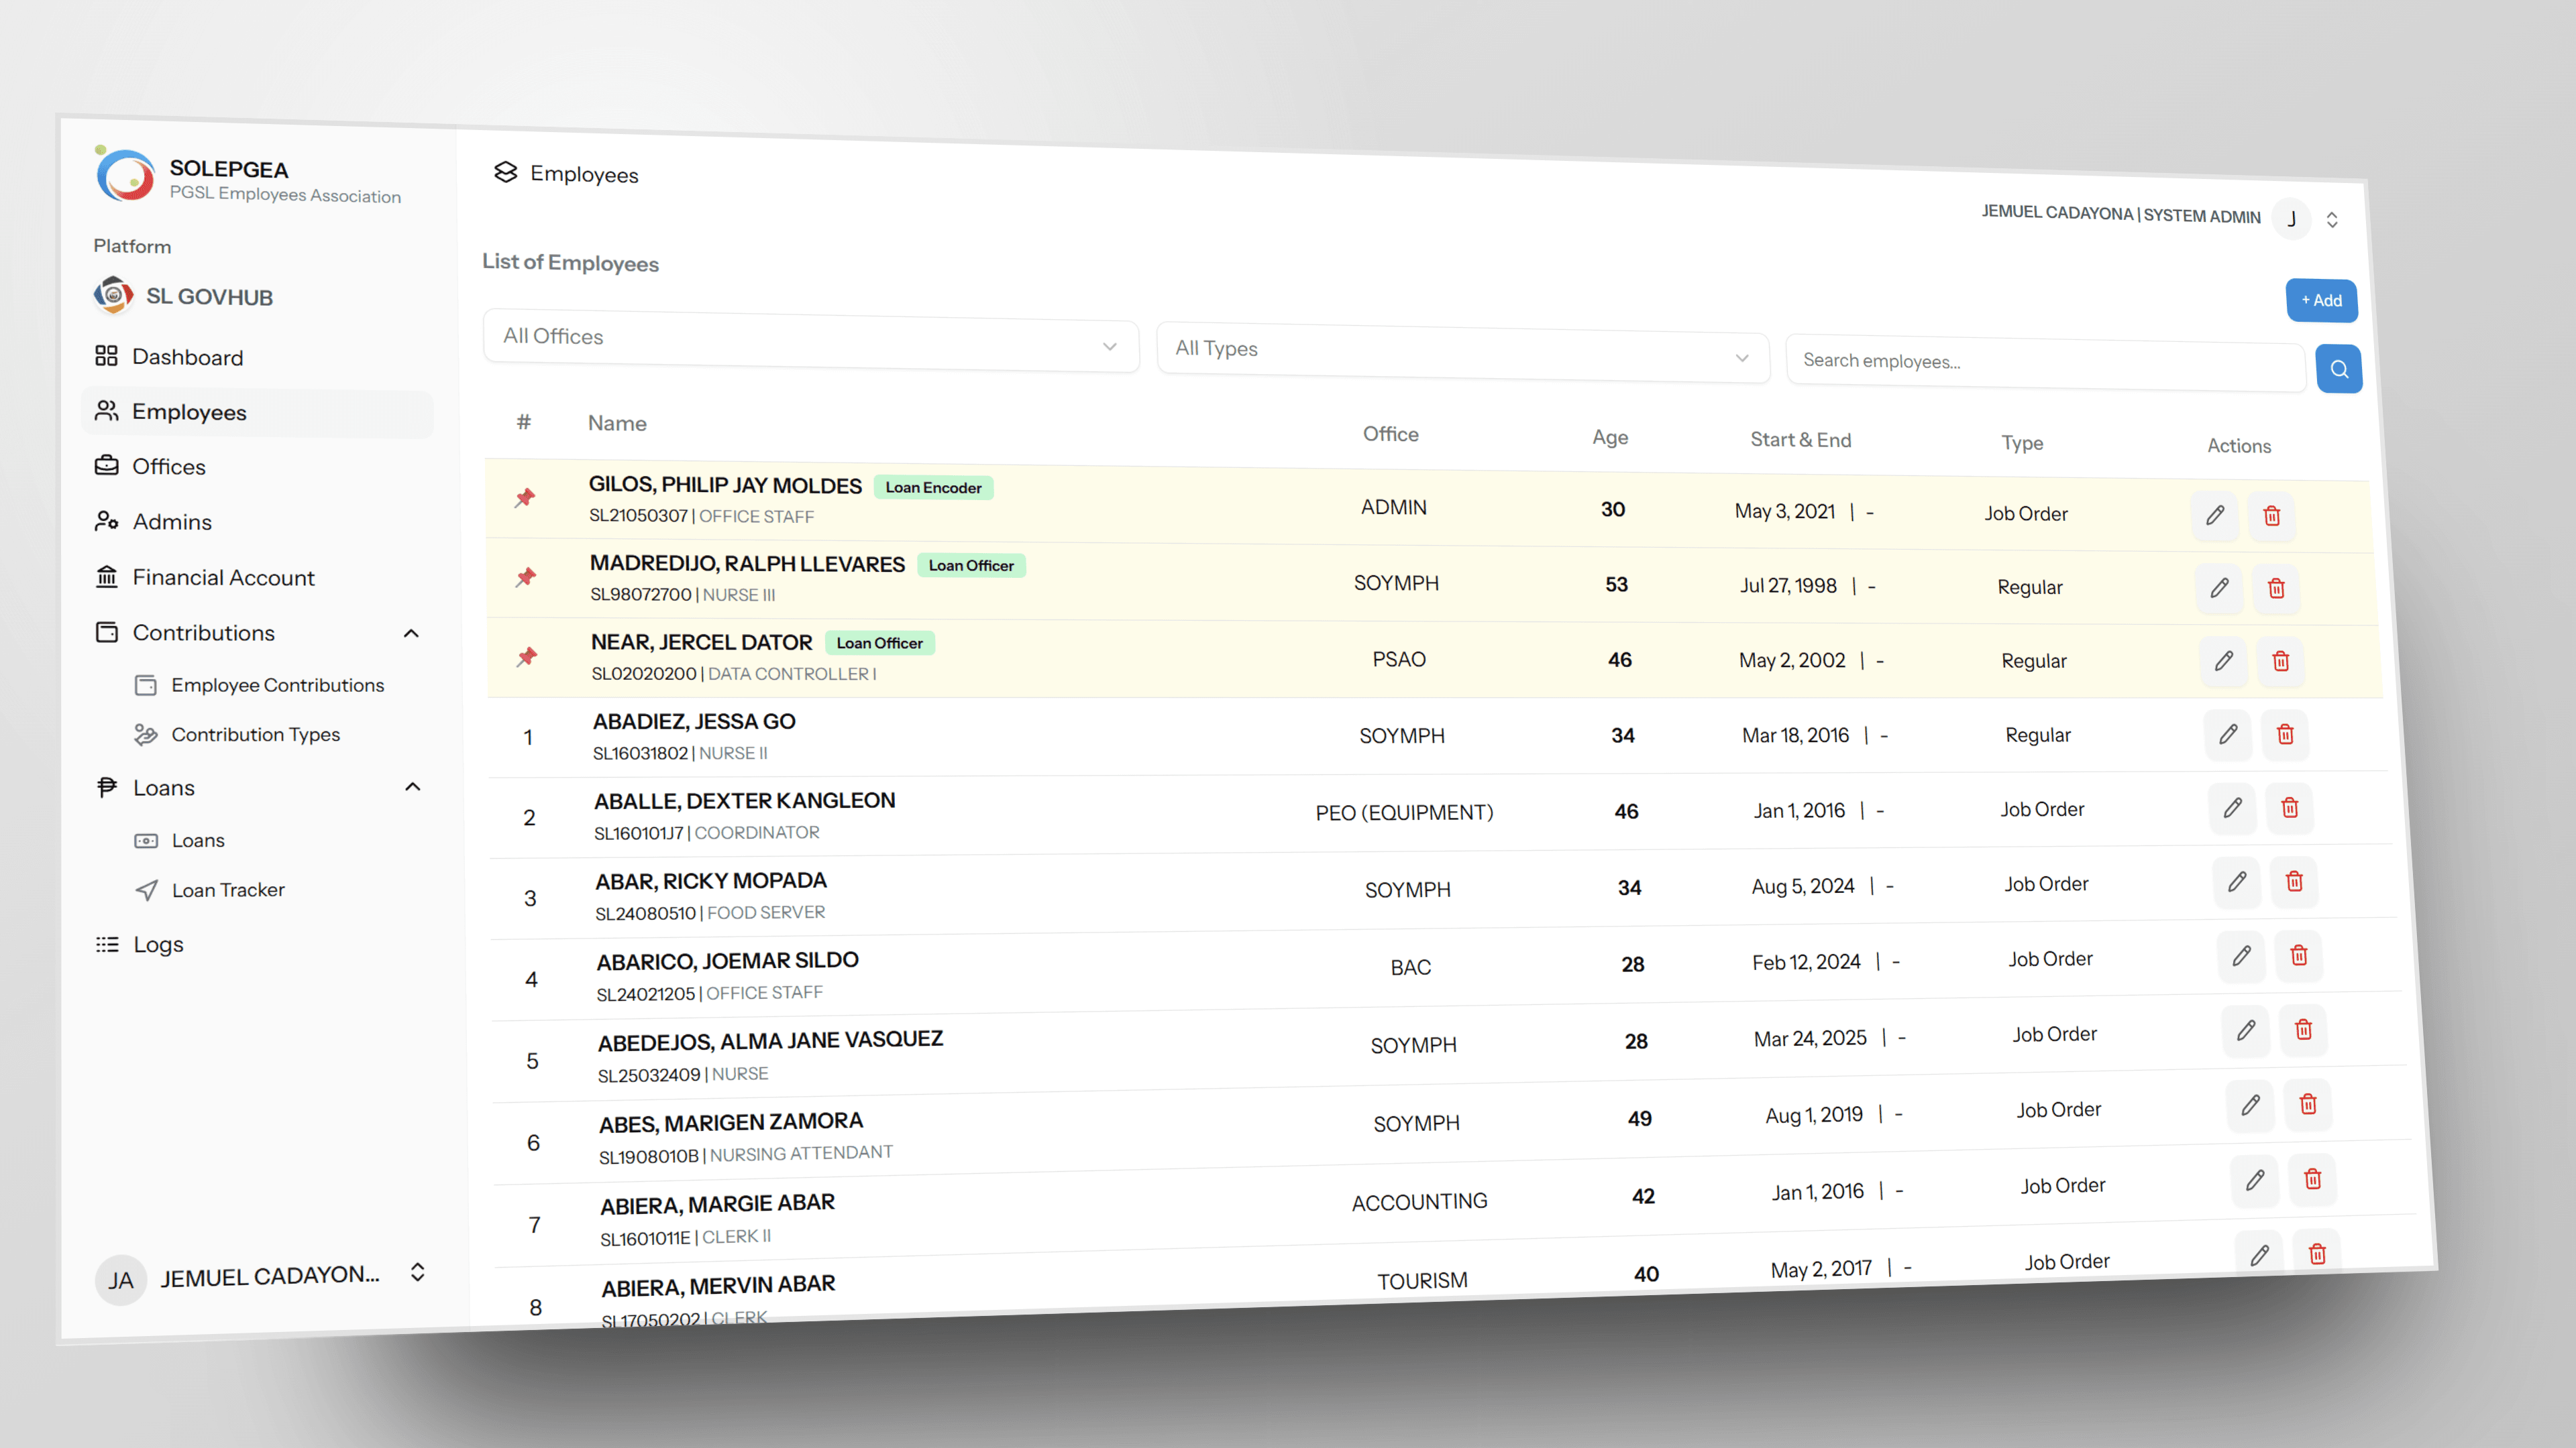Screen dimensions: 2576x1448
Task: Click trash icon for ABEDEJOS, ALMA JANE VASQUEZ
Action: 2303,1029
